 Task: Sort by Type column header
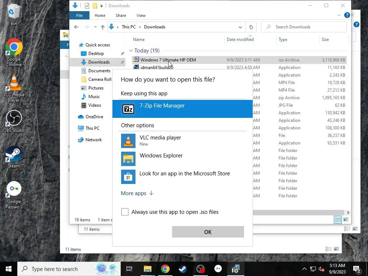(x=283, y=40)
